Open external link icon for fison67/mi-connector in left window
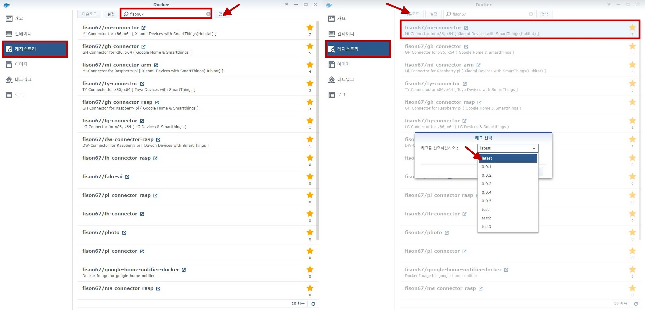645x310 pixels. [x=143, y=28]
